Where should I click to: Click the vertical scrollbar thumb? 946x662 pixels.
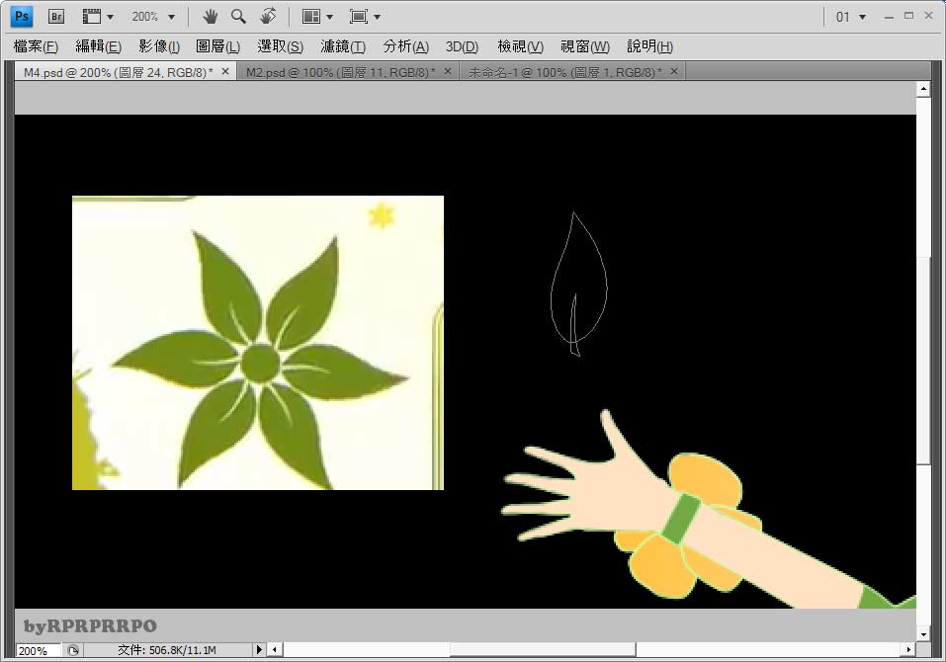[x=923, y=361]
